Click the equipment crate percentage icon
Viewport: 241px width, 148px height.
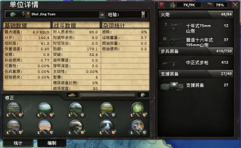click(x=209, y=5)
